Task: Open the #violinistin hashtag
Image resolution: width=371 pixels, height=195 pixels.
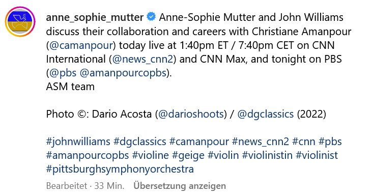Action: click(x=267, y=155)
